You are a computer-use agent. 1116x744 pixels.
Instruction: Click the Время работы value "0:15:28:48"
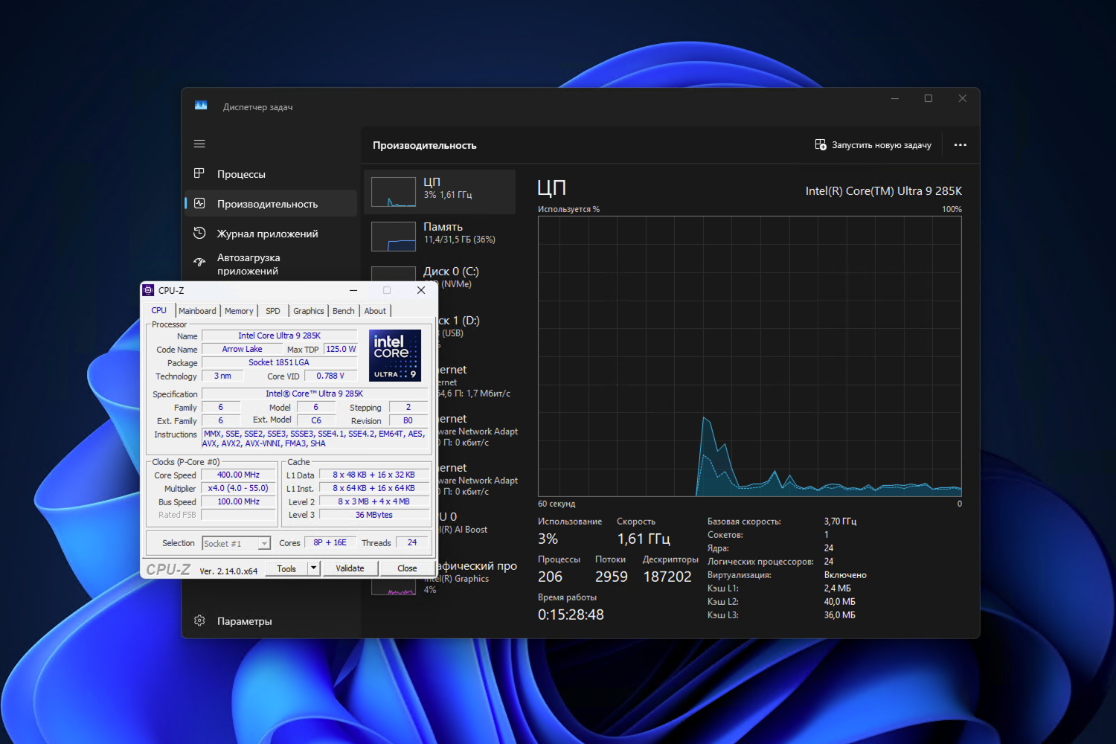pos(571,615)
